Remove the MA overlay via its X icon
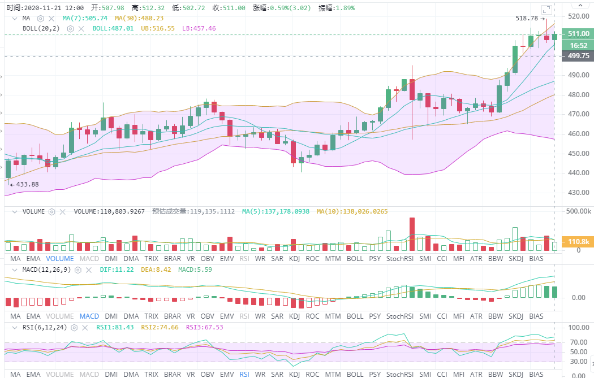The height and width of the screenshot is (378, 594). (51, 18)
